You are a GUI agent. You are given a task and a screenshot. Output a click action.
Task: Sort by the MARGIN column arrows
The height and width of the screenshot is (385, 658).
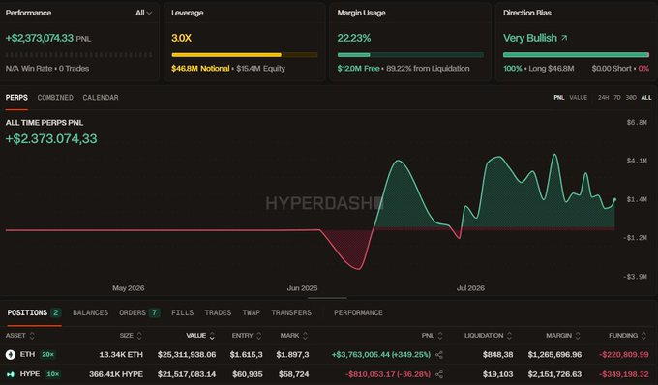[578, 336]
